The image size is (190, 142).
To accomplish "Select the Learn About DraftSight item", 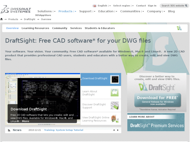I will (x=101, y=92).
